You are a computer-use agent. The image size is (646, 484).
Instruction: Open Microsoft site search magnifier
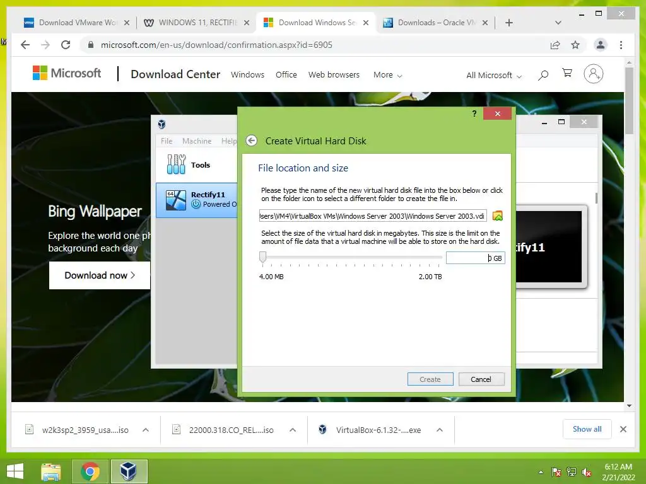543,75
